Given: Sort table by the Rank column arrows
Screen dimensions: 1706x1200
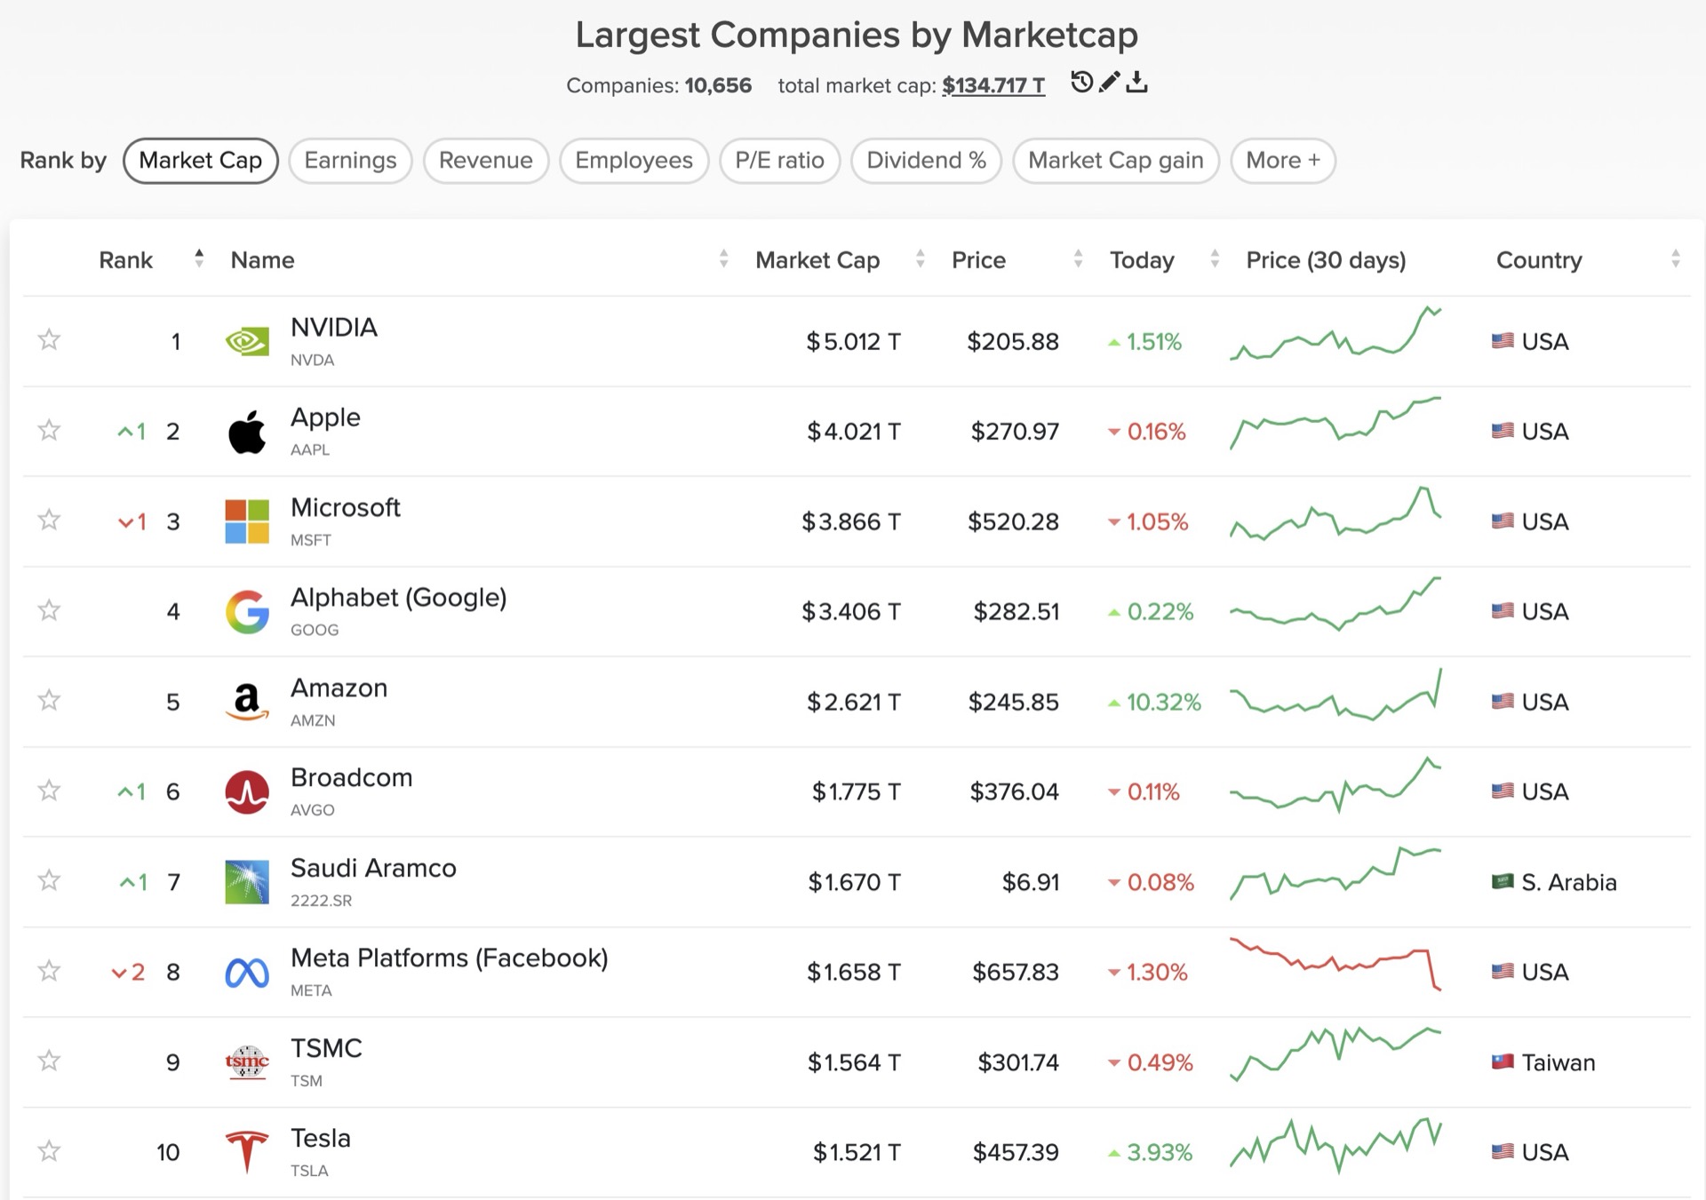Looking at the screenshot, I should pyautogui.click(x=199, y=259).
